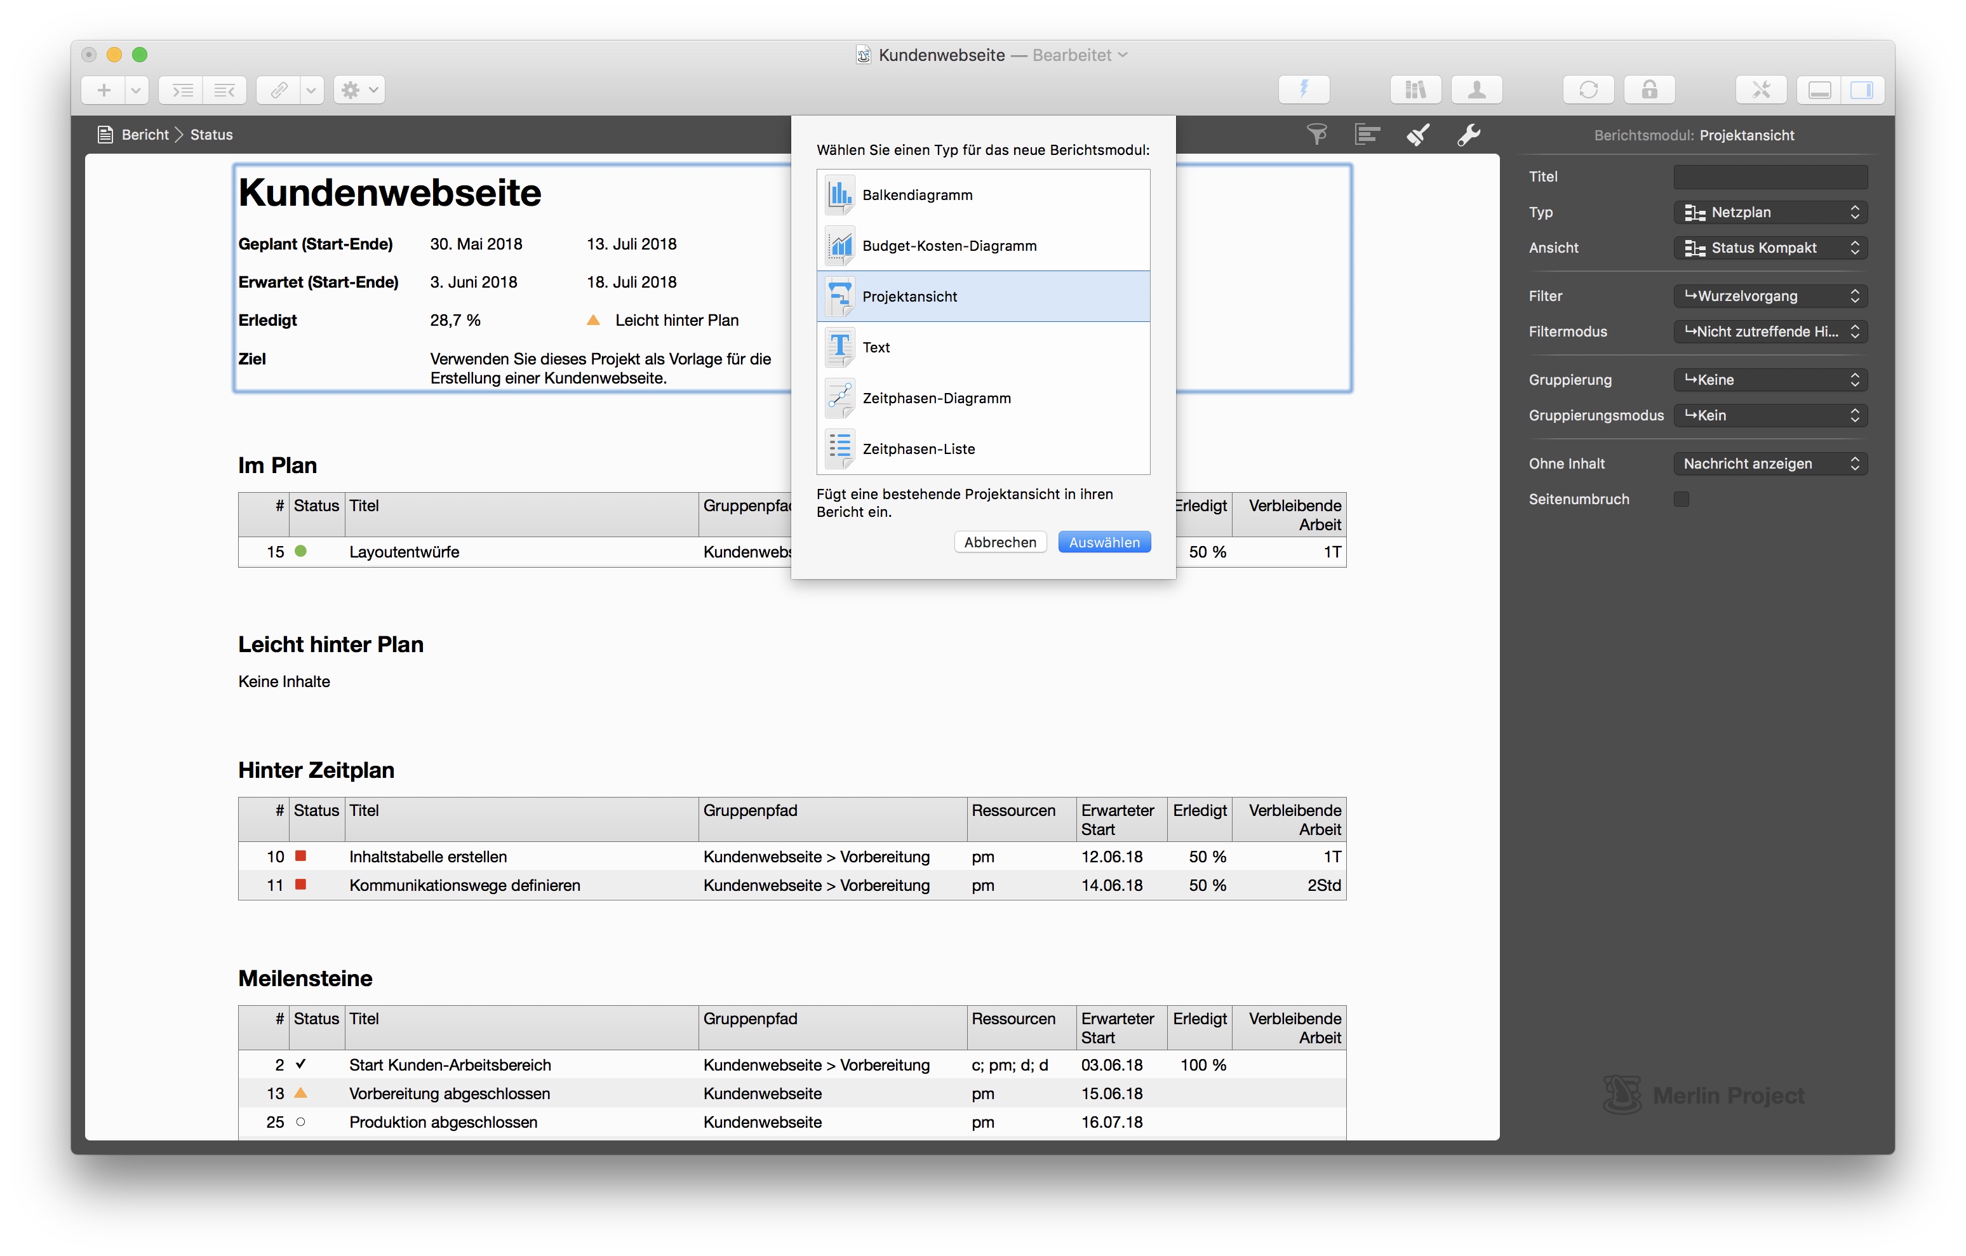This screenshot has width=1966, height=1256.
Task: Click red status square for Kommunikationswege definieren
Action: (300, 885)
